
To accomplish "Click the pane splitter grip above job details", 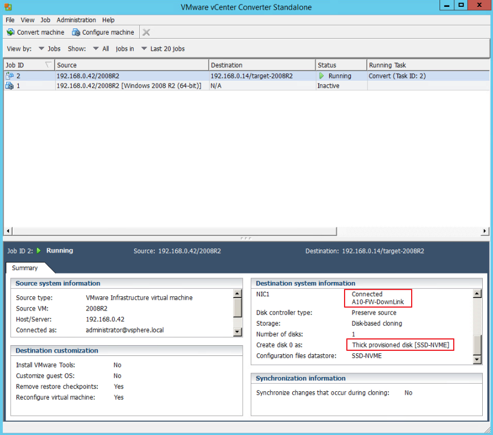I will [246, 238].
